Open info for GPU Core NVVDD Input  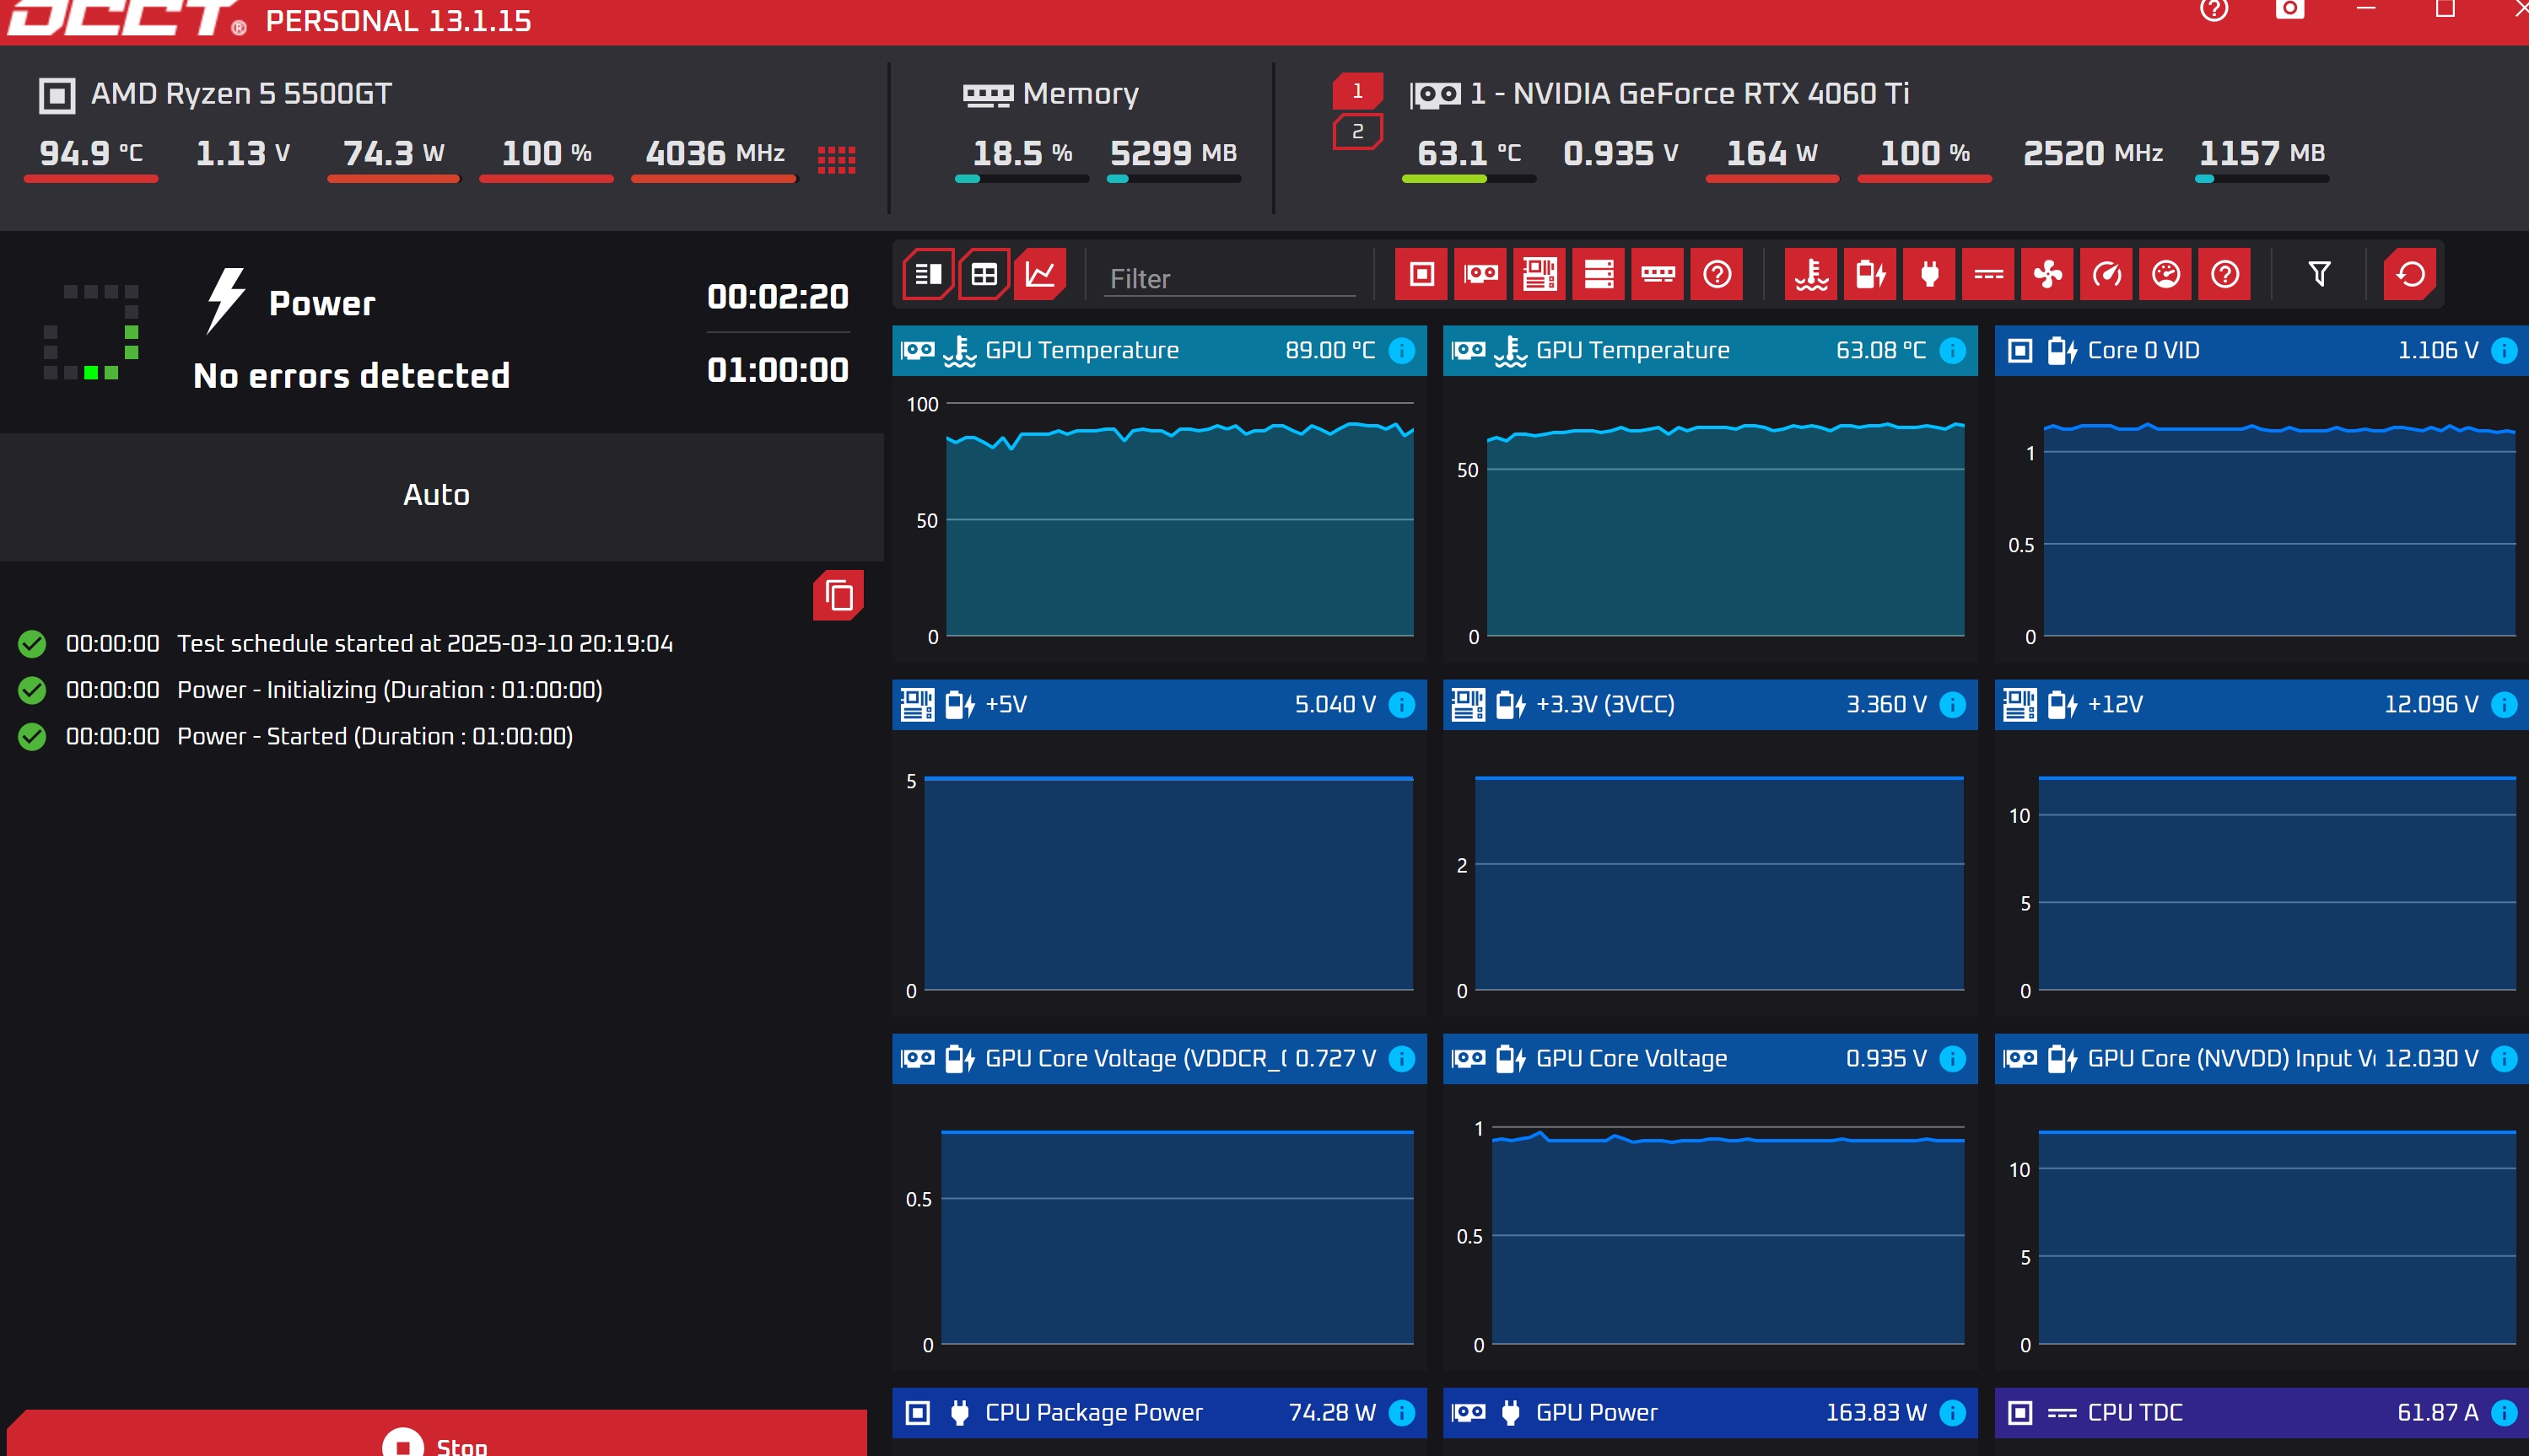(x=2504, y=1059)
